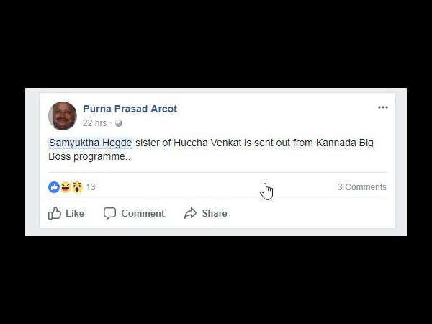Open Purna Prasad Arcot's profile picture
The height and width of the screenshot is (324, 432).
click(x=62, y=116)
